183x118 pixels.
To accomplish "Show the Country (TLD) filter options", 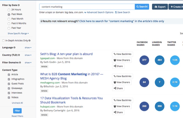I will (28, 55).
